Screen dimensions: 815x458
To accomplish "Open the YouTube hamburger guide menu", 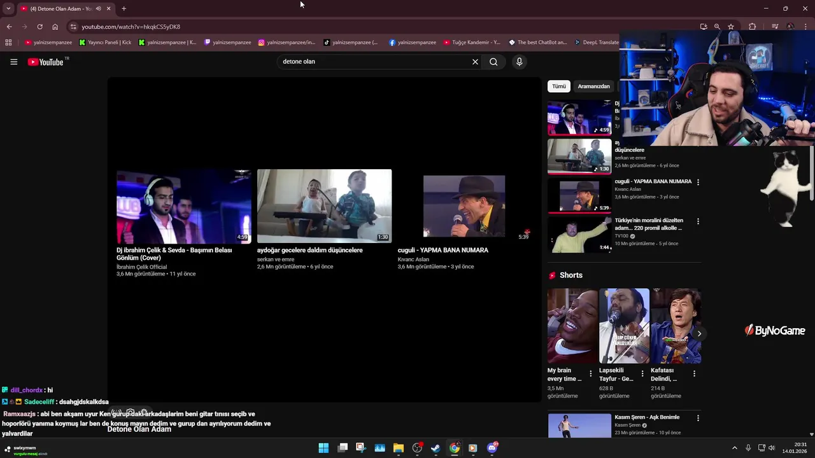I will pos(13,62).
